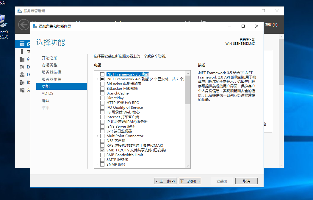The width and height of the screenshot is (313, 200).
Task: Check iSNS Server 服务 checkbox
Action: coord(102,127)
